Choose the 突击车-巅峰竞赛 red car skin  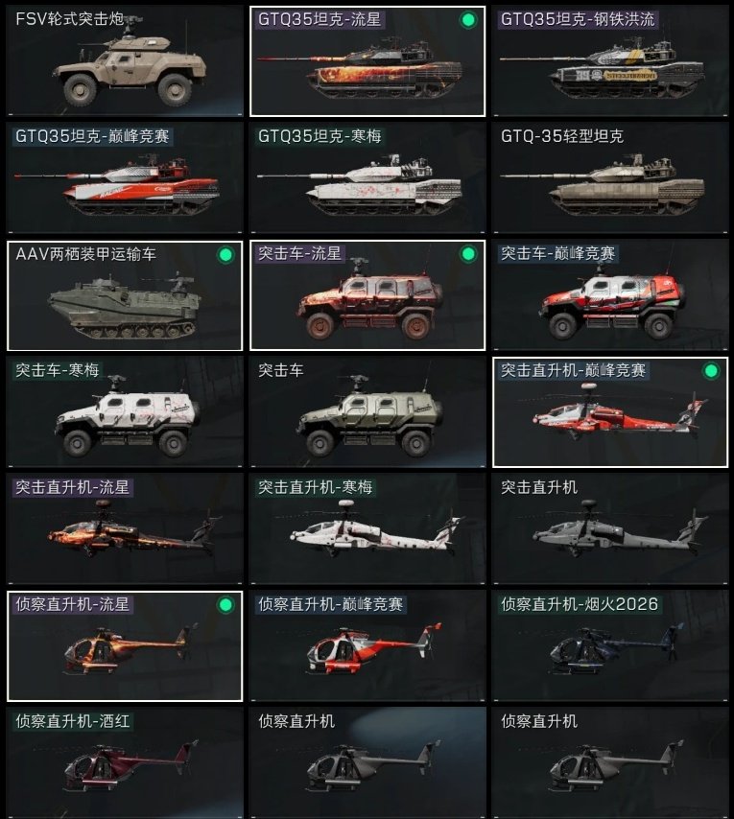coord(609,295)
